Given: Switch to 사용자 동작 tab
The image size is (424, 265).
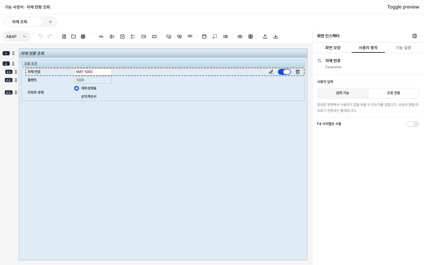Looking at the screenshot, I should pyautogui.click(x=368, y=48).
